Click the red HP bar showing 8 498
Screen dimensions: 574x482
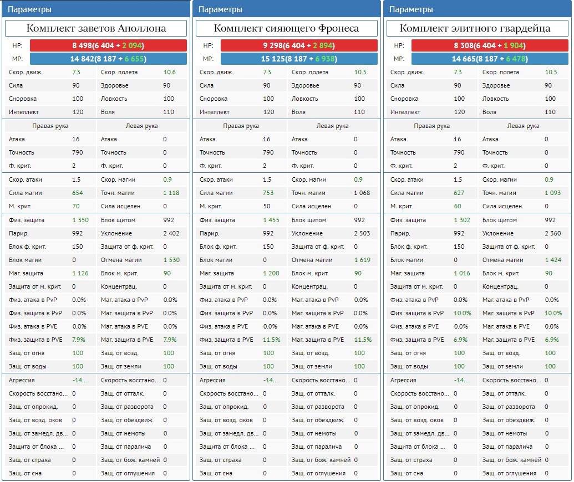(108, 45)
